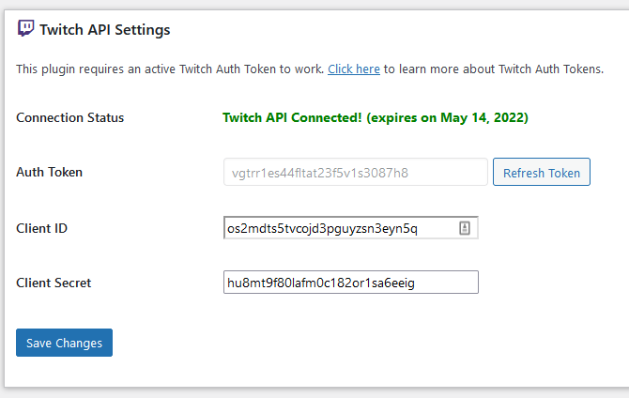The height and width of the screenshot is (398, 629).
Task: Click the Twitch logo icon
Action: coord(25,28)
